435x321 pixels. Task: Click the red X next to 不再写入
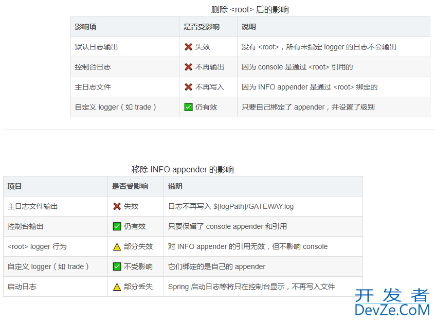click(188, 87)
